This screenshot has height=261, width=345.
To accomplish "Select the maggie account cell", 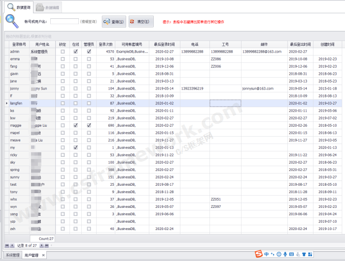I will tap(19, 125).
